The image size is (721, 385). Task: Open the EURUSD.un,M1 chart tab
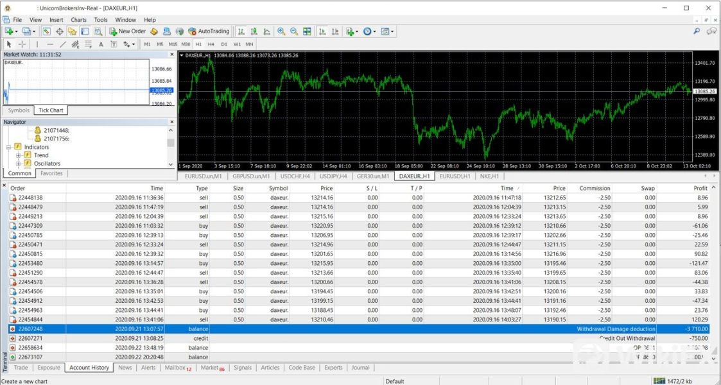point(203,176)
